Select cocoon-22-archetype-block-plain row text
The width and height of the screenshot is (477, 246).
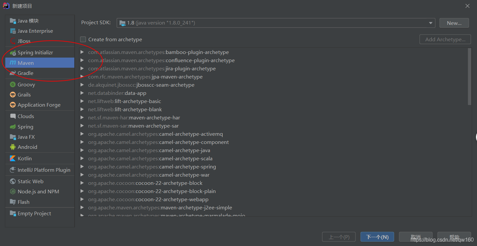[152, 191]
